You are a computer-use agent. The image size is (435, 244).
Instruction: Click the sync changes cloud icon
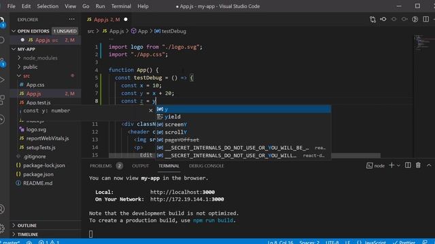tap(29, 242)
